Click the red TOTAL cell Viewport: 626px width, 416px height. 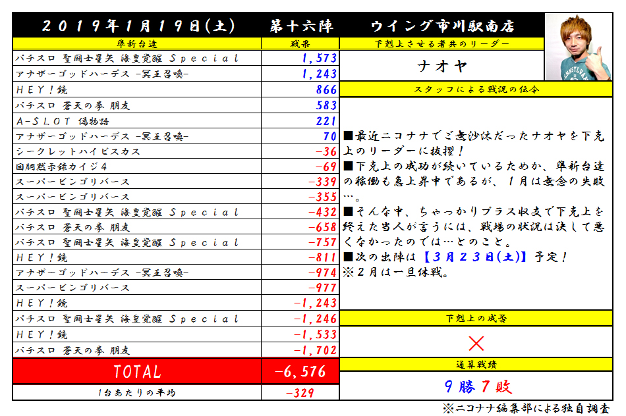tap(137, 372)
